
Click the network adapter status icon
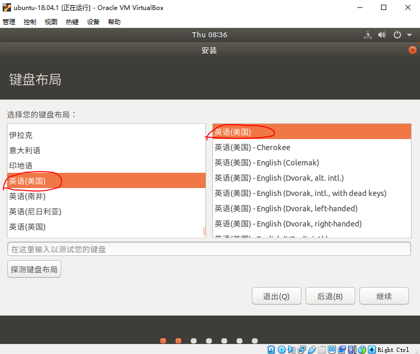[301, 349]
